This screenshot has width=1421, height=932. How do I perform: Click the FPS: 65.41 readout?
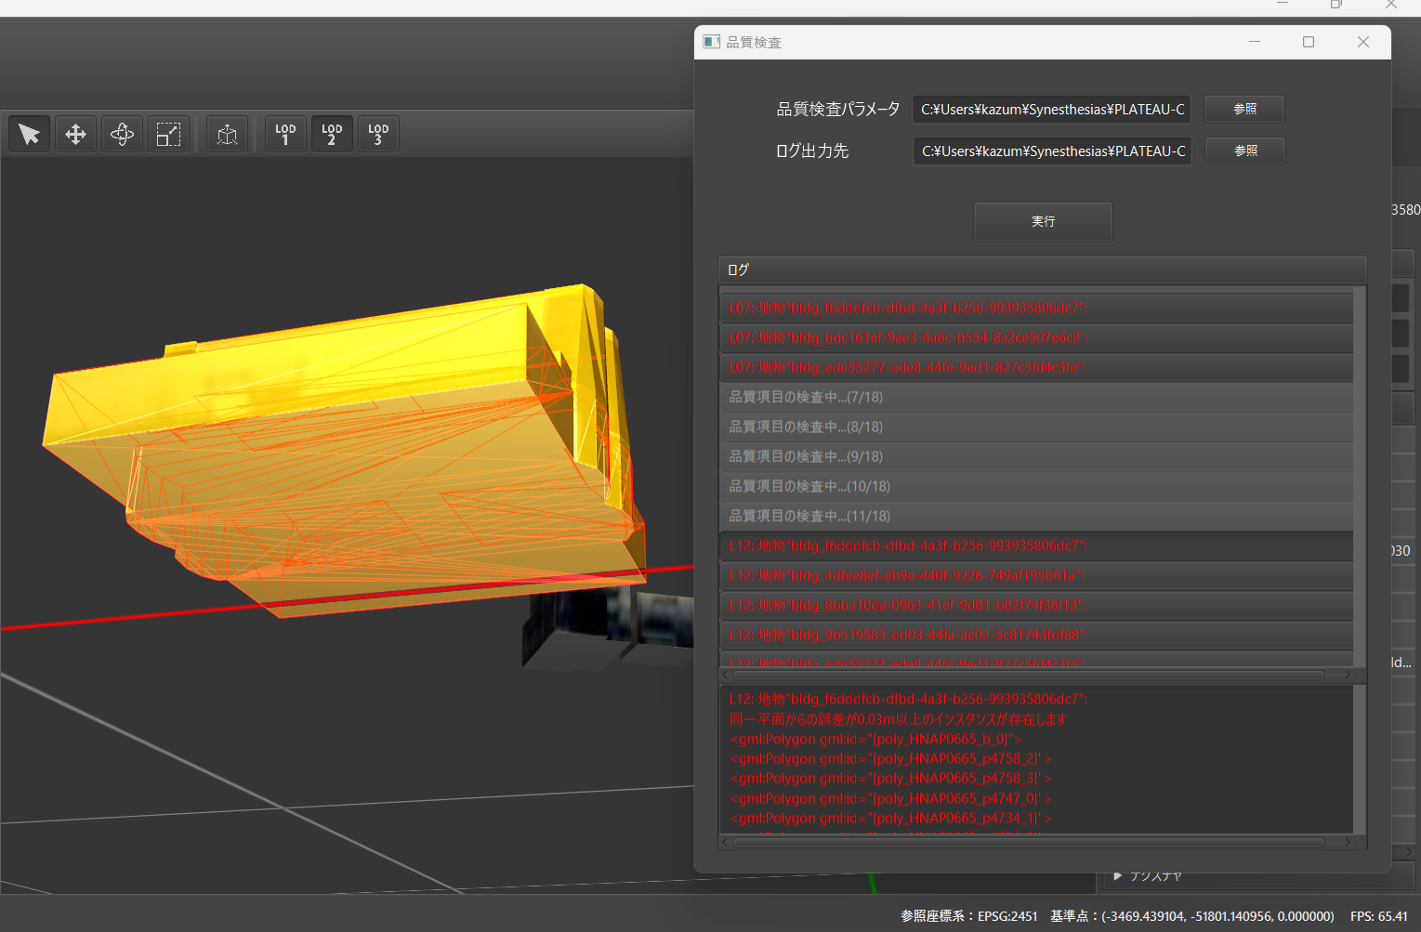tap(1378, 916)
